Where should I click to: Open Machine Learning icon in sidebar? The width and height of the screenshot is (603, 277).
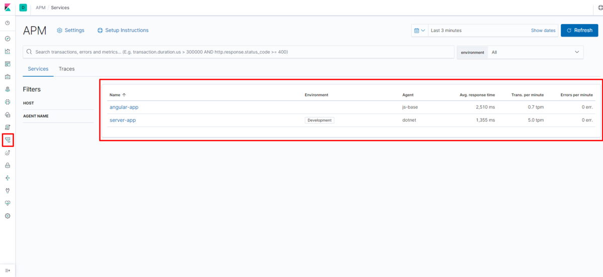tap(8, 102)
